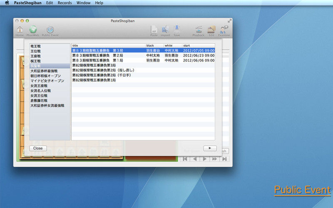Select row 第83期棋聖戦五番勝負 第3局
Screen dimensions: 333x208
coord(143,50)
